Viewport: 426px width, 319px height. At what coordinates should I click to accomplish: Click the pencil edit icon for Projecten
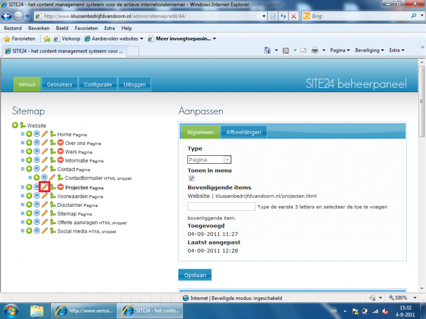(x=45, y=187)
